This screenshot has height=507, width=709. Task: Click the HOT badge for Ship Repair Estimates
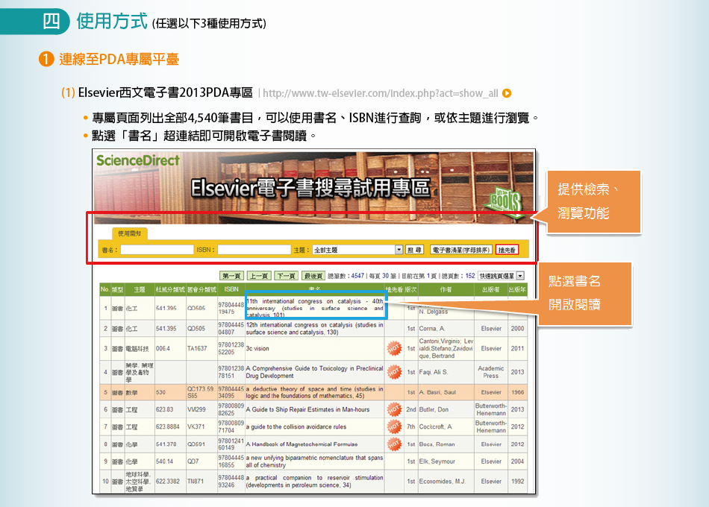(394, 409)
